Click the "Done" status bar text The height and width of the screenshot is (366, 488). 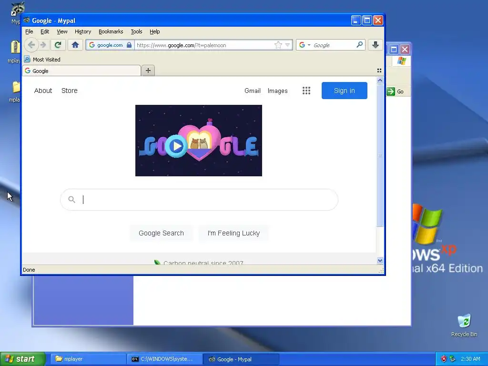click(29, 270)
